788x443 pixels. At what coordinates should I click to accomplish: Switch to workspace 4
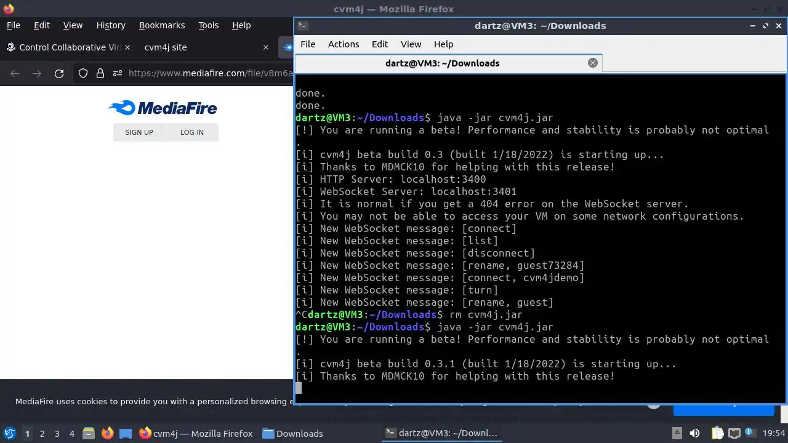click(x=72, y=434)
